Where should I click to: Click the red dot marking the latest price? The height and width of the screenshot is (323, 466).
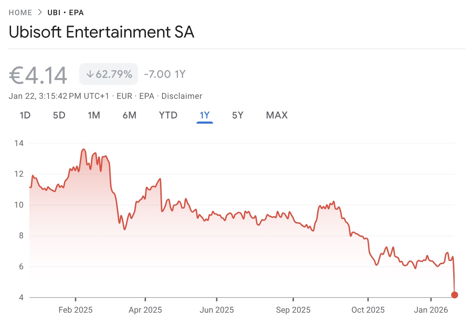[x=455, y=295]
